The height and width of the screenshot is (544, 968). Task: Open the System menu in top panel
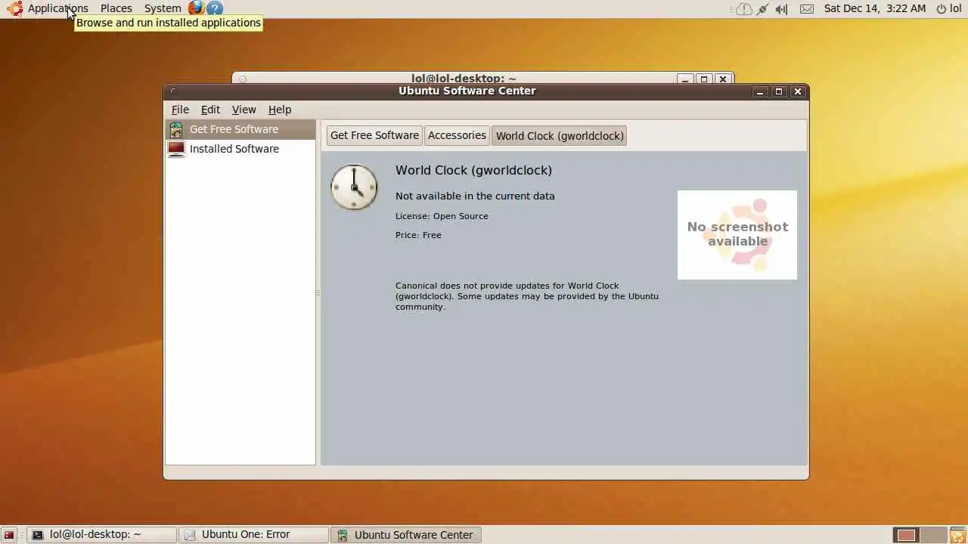163,8
